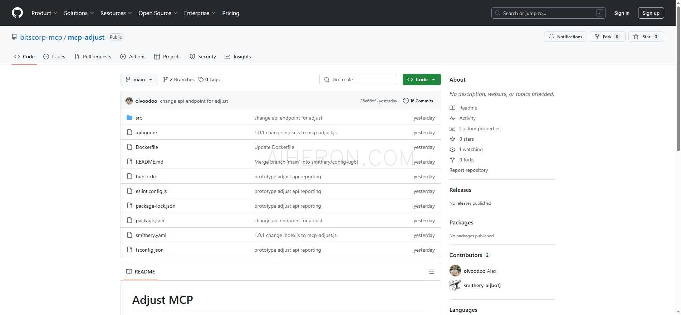Click the oivoodoo avatar in commit header
The height and width of the screenshot is (315, 681).
(129, 101)
